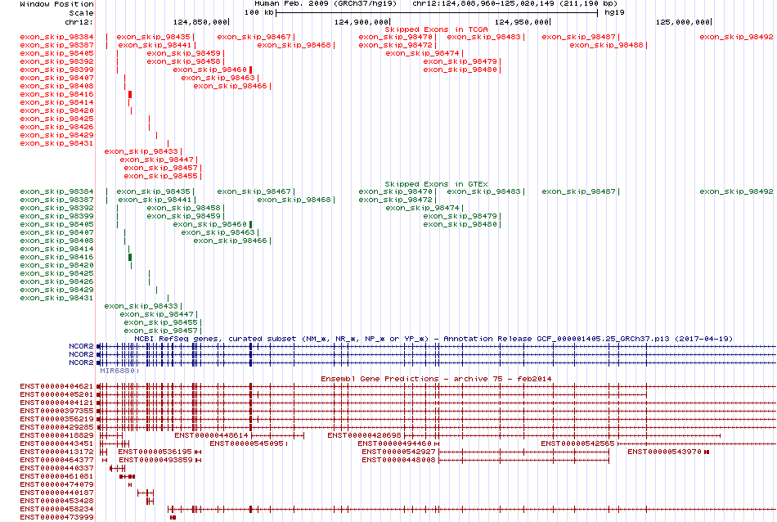Click red TCGA item exon_skip_98474
The width and height of the screenshot is (777, 522).
click(x=422, y=53)
